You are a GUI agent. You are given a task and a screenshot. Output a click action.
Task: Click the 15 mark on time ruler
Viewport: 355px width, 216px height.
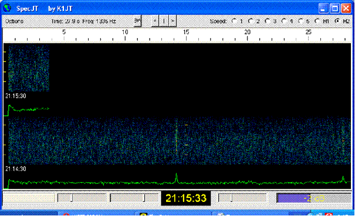186,32
